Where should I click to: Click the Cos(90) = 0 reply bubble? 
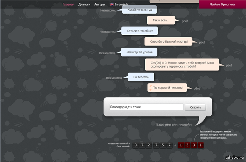(x=182, y=64)
